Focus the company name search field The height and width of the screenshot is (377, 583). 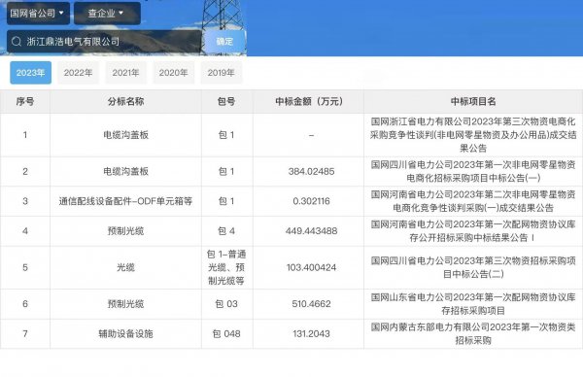click(x=104, y=41)
